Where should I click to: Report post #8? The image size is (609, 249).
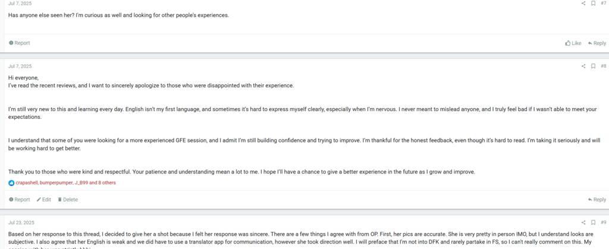pyautogui.click(x=20, y=200)
